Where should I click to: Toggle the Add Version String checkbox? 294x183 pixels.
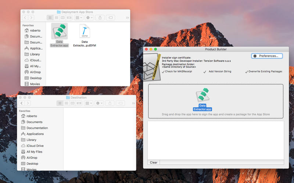click(x=205, y=72)
